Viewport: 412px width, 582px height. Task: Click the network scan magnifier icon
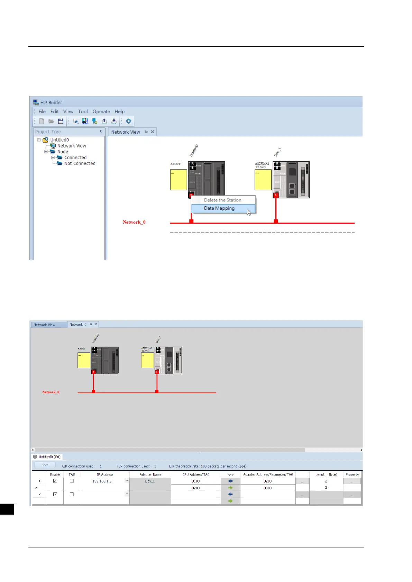pos(75,121)
